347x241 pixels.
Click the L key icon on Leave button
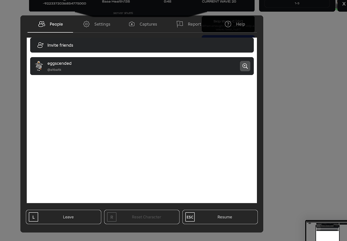click(33, 217)
